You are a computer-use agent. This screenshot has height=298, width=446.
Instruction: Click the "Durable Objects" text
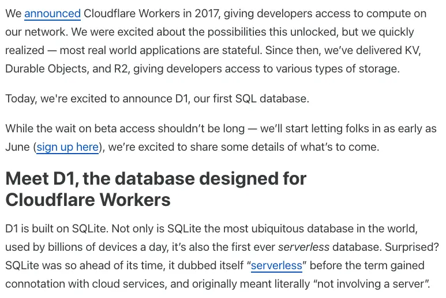click(x=46, y=68)
